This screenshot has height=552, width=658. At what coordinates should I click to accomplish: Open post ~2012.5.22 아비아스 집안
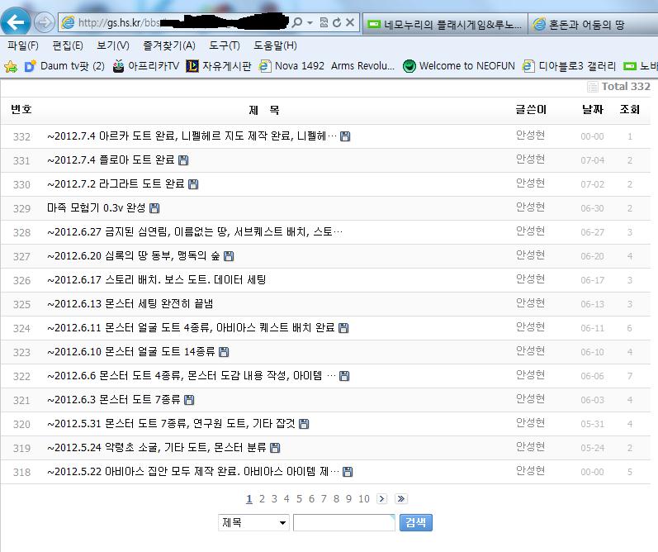tap(193, 471)
